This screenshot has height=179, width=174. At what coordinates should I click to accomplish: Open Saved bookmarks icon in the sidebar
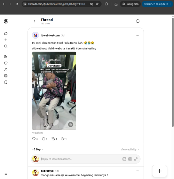[x=6, y=82]
